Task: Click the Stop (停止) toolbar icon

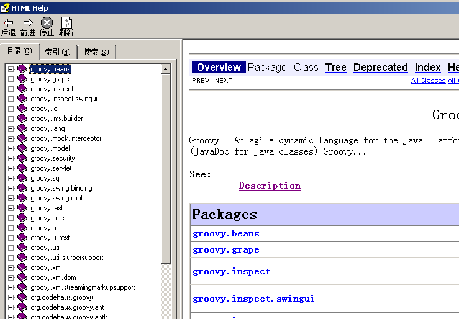Action: (x=47, y=22)
